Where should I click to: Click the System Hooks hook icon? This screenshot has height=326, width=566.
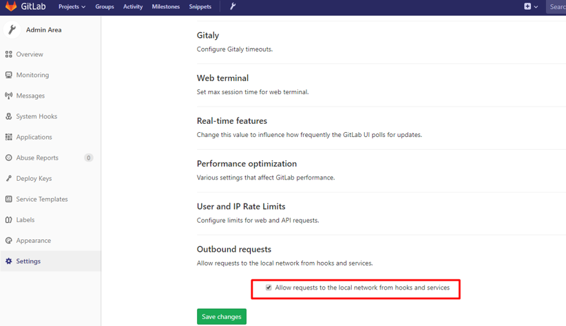(x=9, y=116)
